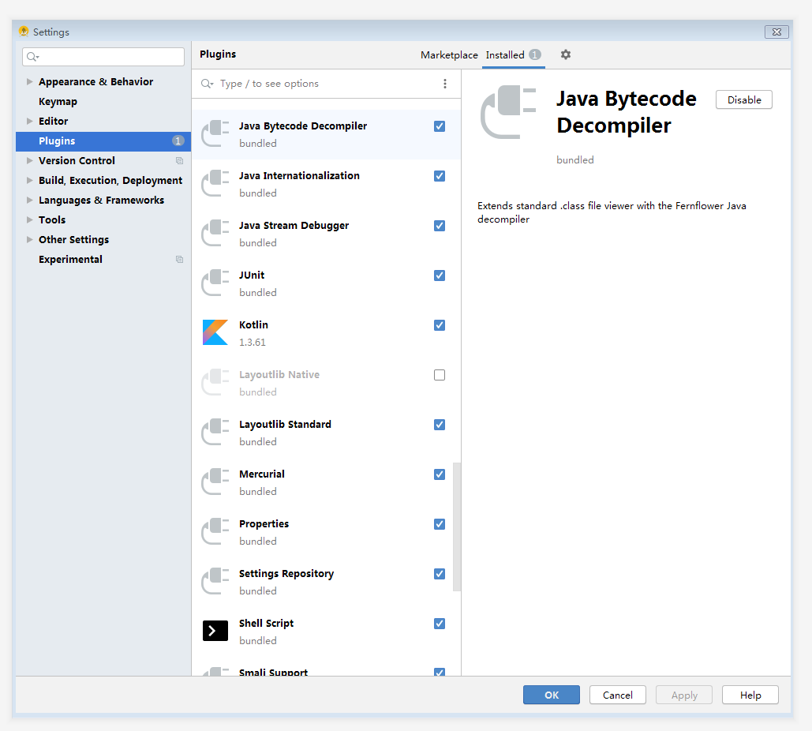
Task: Open the Keymap settings page
Action: pyautogui.click(x=58, y=102)
